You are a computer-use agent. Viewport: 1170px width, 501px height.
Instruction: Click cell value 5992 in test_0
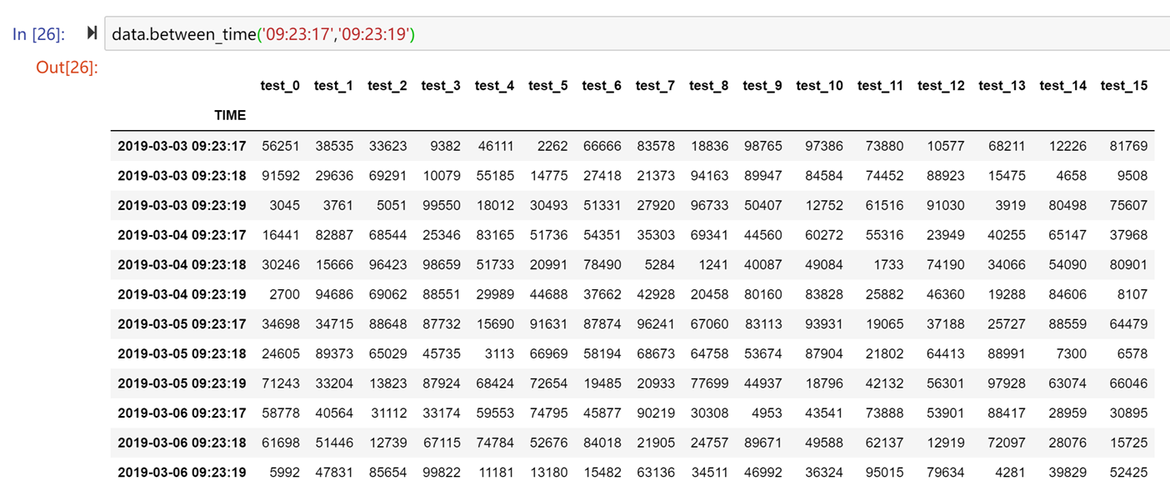point(285,473)
